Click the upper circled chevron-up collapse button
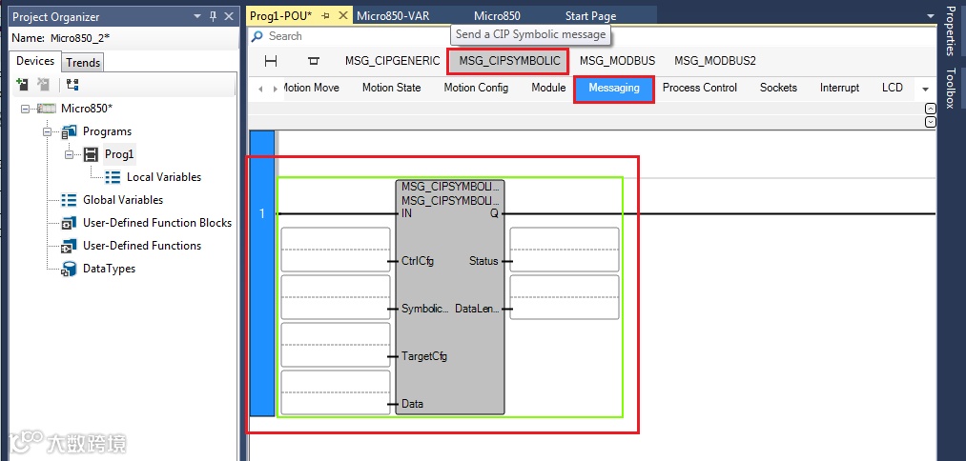966x461 pixels. click(931, 109)
